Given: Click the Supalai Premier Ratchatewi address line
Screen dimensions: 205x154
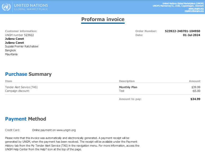Looking at the screenshot, I should coord(22,47).
